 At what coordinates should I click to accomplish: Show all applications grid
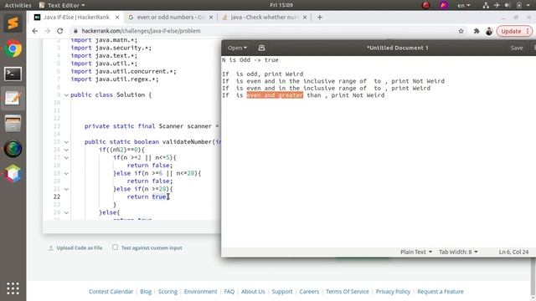click(13, 288)
